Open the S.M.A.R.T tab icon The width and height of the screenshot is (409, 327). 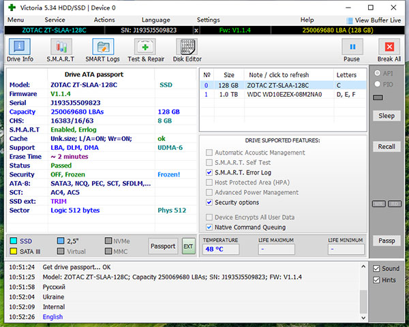(60, 50)
